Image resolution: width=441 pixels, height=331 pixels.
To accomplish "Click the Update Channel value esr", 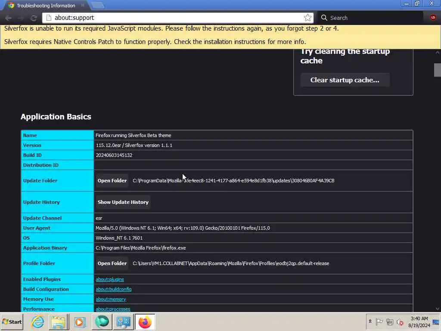I will click(x=99, y=218).
